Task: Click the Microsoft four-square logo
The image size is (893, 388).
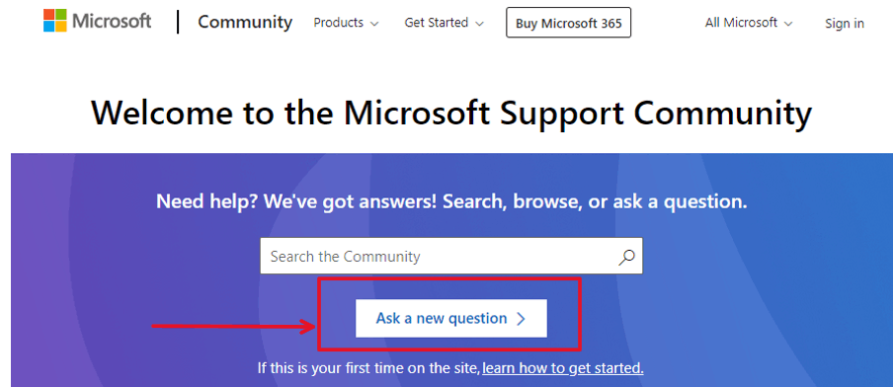Action: click(55, 21)
